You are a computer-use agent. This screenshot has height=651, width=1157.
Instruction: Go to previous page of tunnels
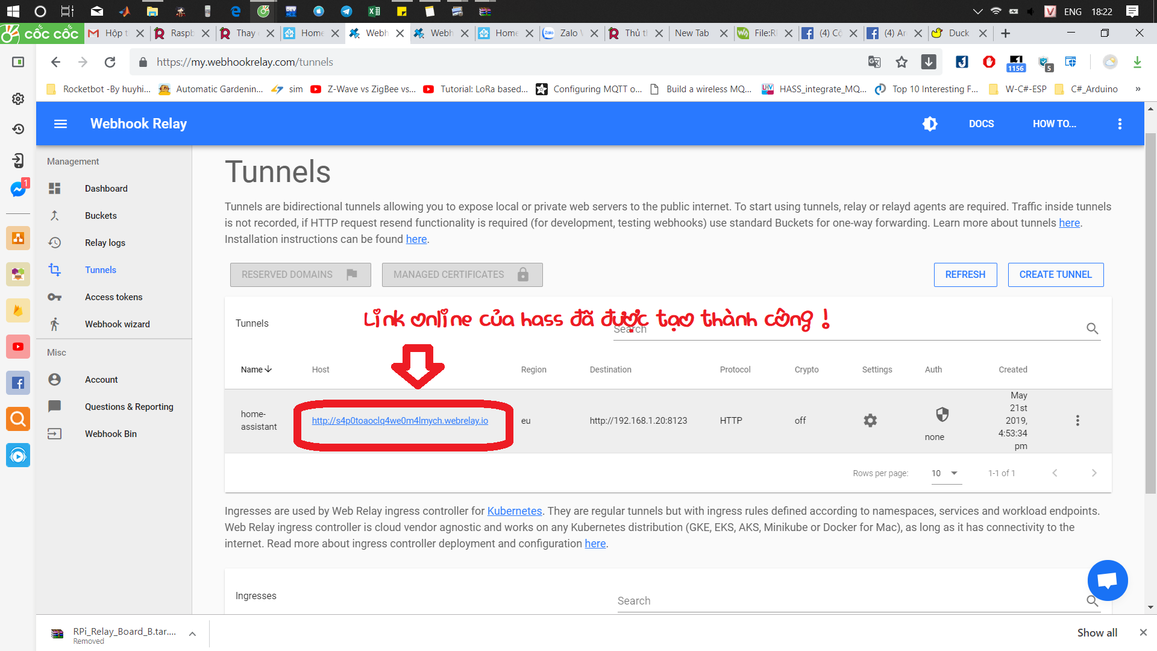(x=1055, y=473)
